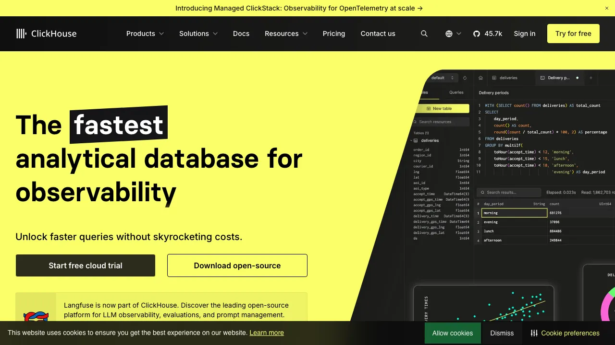Click the globe language icon
615x345 pixels.
[x=449, y=34]
